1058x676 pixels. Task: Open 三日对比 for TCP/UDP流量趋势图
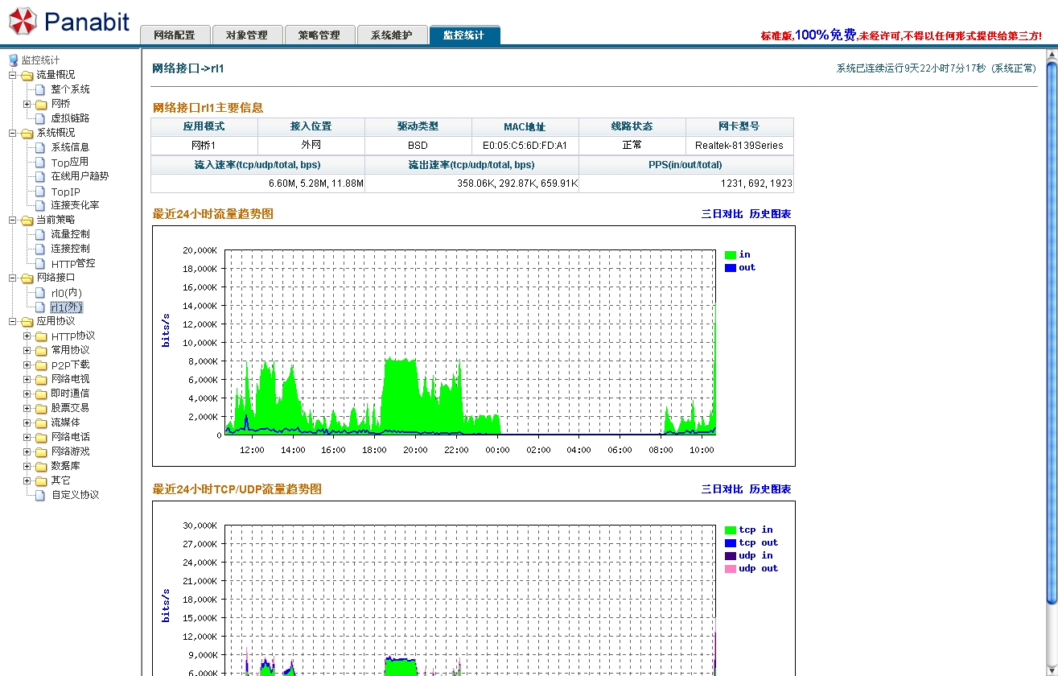click(x=722, y=489)
